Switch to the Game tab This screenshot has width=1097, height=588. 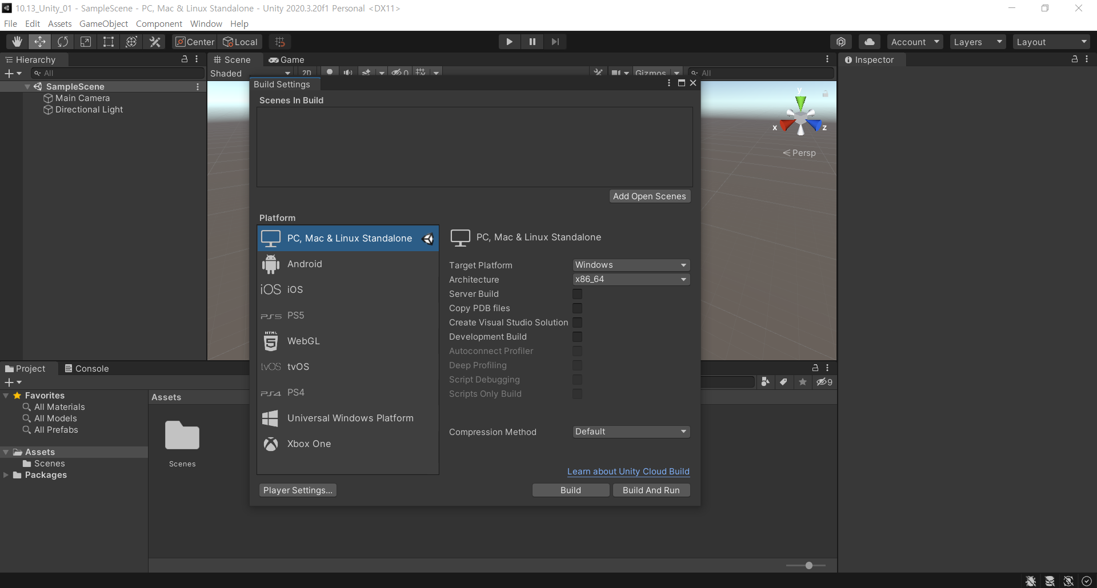[x=286, y=59]
